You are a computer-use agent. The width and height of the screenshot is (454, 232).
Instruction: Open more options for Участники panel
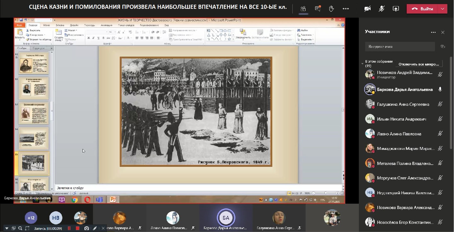point(433,32)
